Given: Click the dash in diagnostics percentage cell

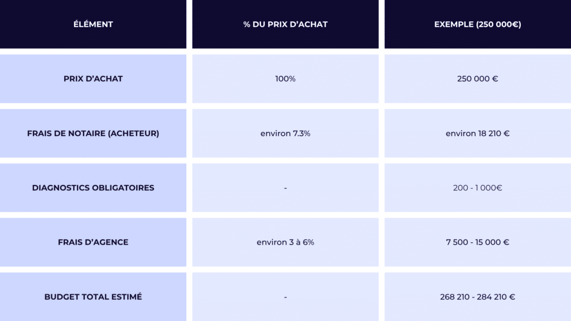Looking at the screenshot, I should click(285, 188).
